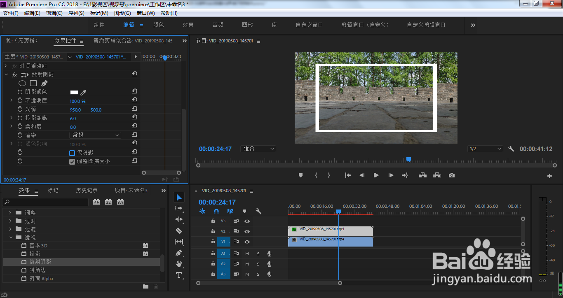The width and height of the screenshot is (563, 298).
Task: Open playback resolution dropdown 1/2
Action: (486, 149)
